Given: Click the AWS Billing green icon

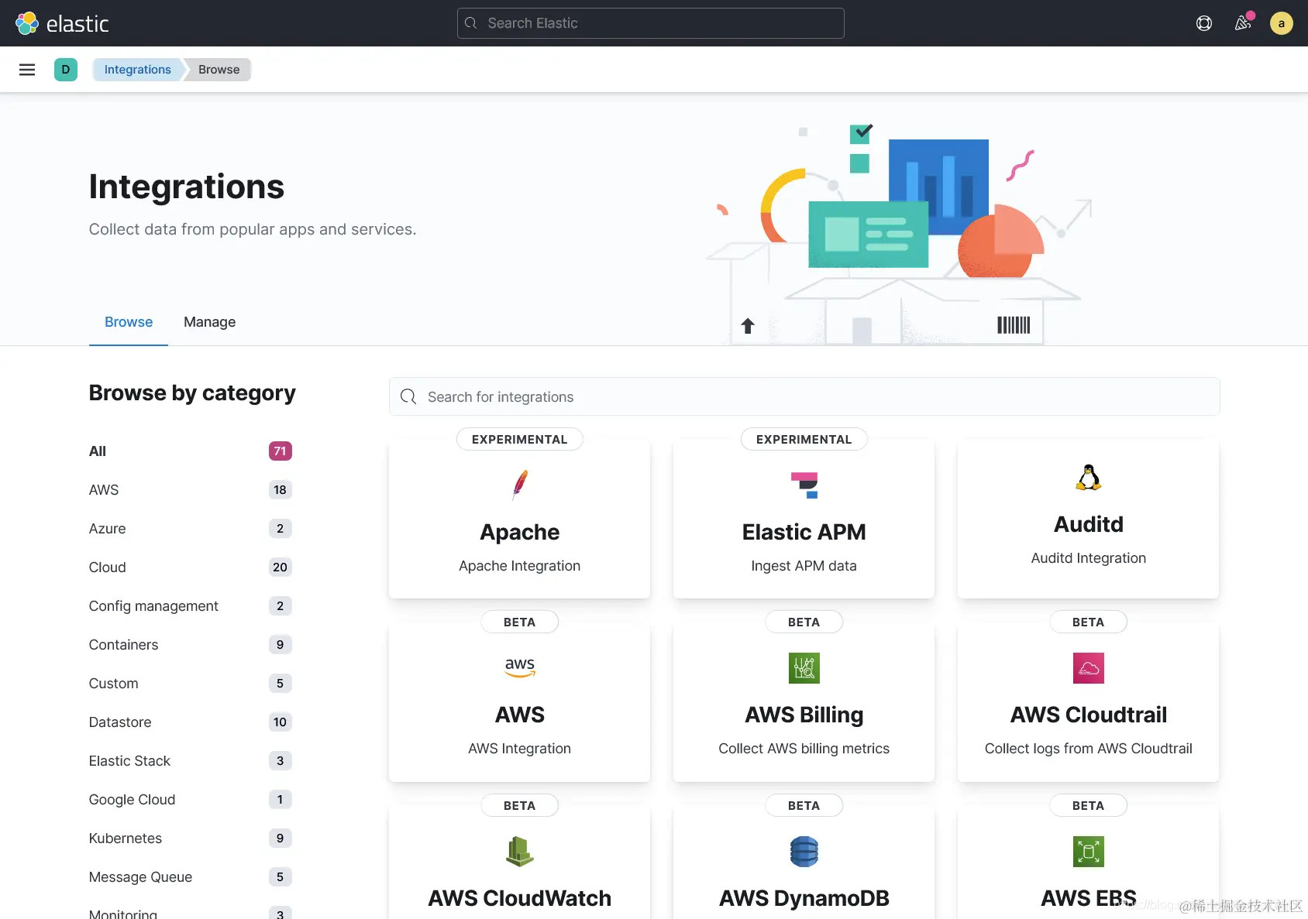Looking at the screenshot, I should point(804,668).
